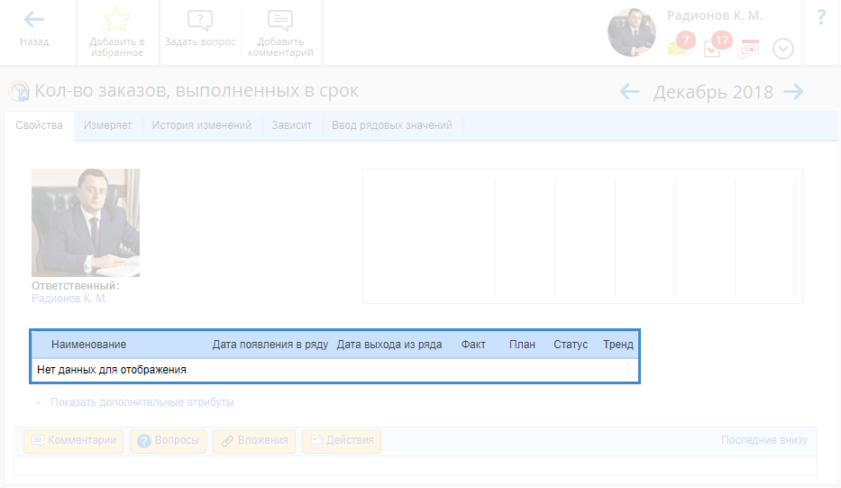The width and height of the screenshot is (841, 488).
Task: Go to previous month before Декабрь 2018
Action: 629,91
